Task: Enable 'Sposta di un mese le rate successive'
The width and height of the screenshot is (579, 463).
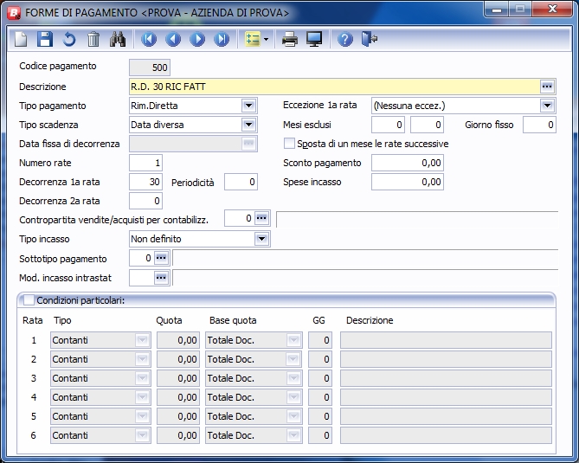Action: pos(290,144)
